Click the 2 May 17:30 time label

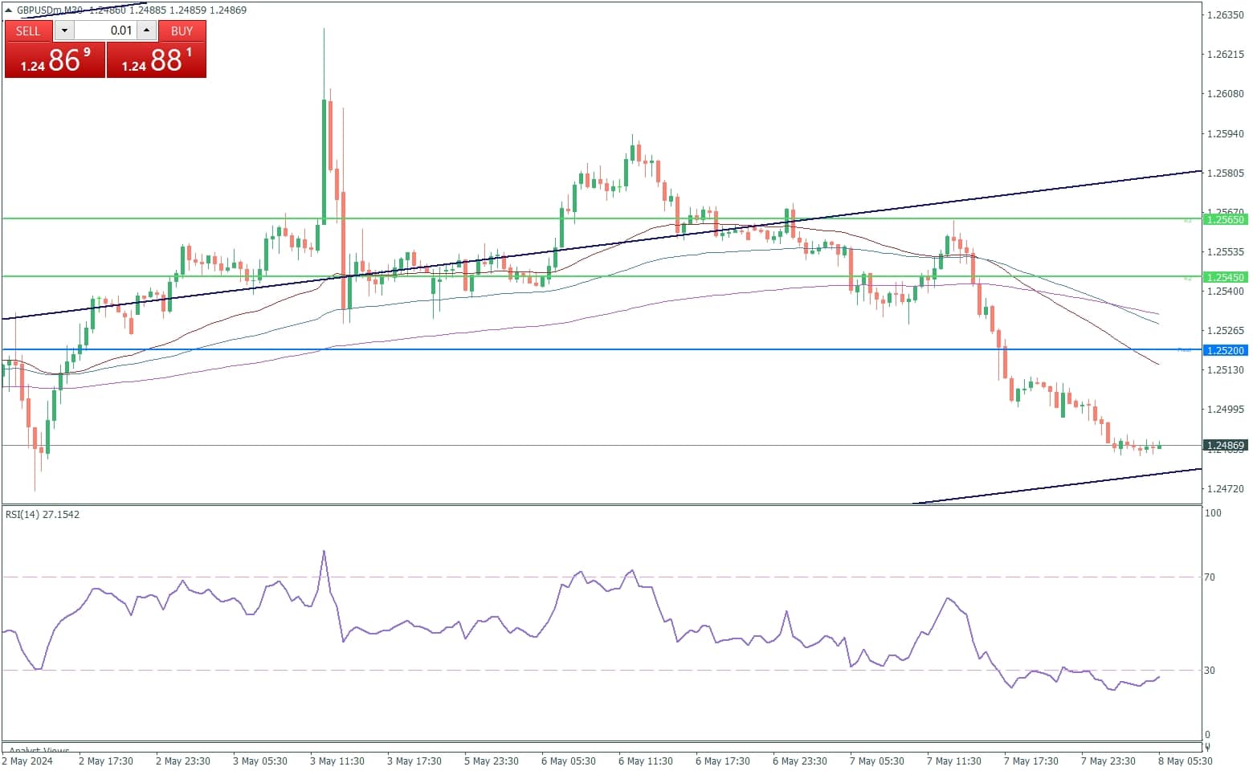pos(106,761)
